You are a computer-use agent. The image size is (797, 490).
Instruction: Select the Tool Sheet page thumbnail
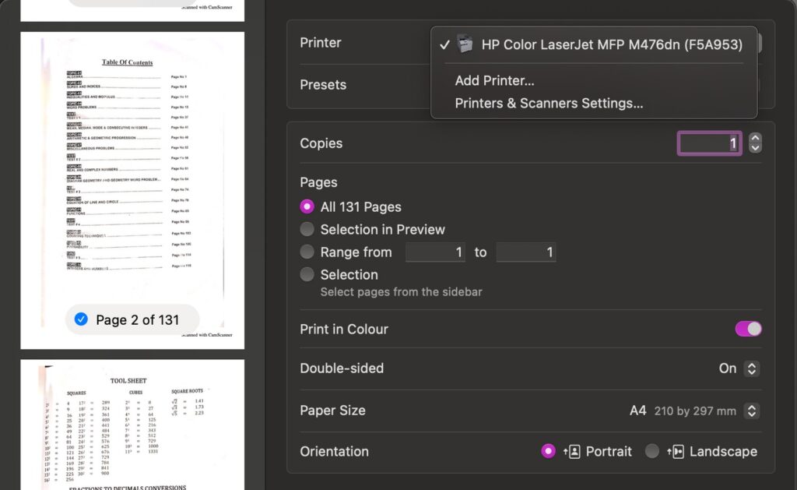point(132,425)
